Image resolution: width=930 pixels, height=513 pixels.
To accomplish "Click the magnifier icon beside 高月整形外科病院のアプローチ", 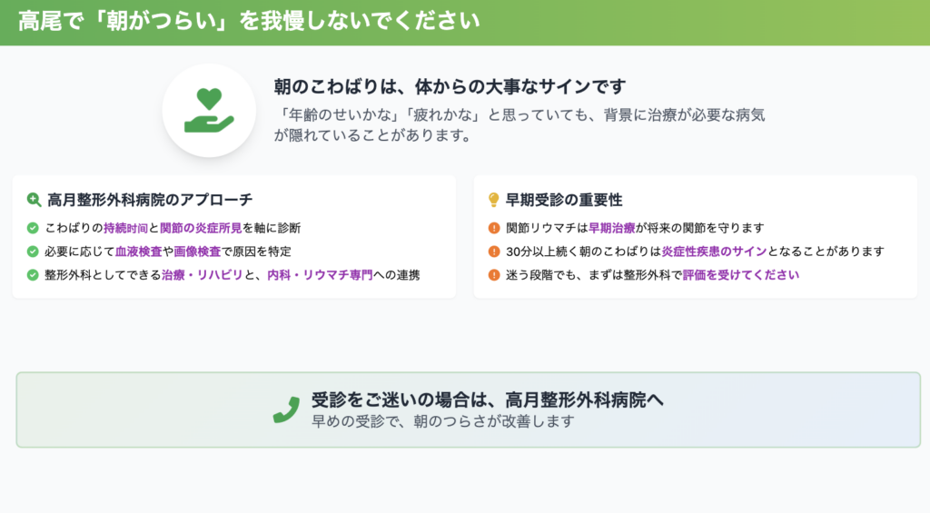I will point(34,200).
